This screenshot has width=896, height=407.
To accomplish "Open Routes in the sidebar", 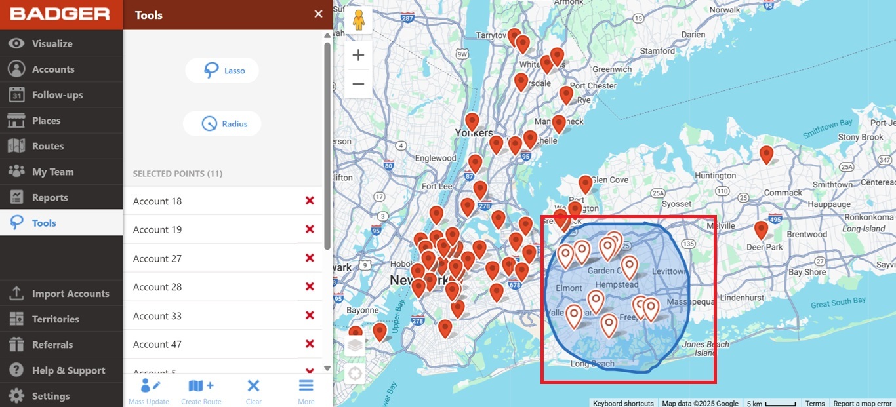I will click(61, 145).
